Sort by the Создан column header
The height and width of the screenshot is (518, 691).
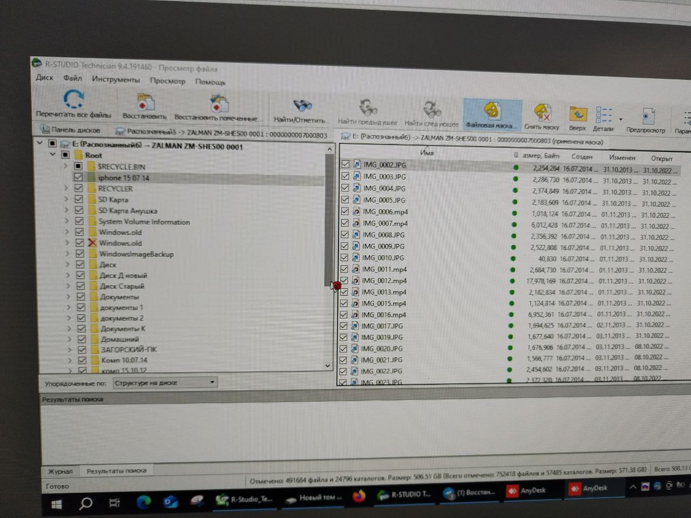pyautogui.click(x=581, y=157)
